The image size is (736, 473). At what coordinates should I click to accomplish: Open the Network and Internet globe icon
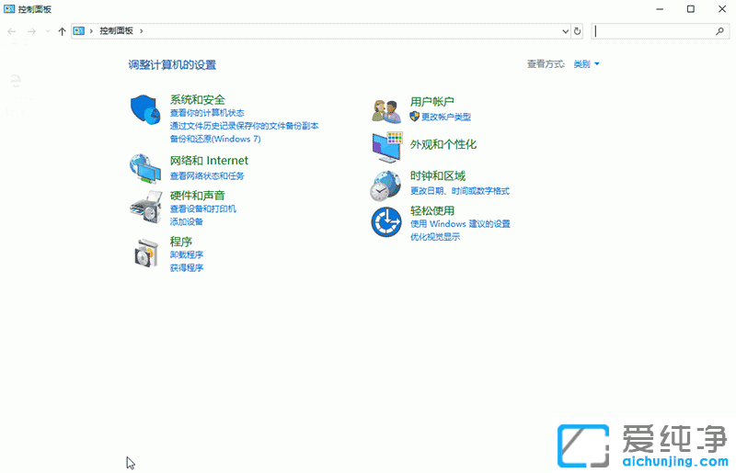point(145,167)
